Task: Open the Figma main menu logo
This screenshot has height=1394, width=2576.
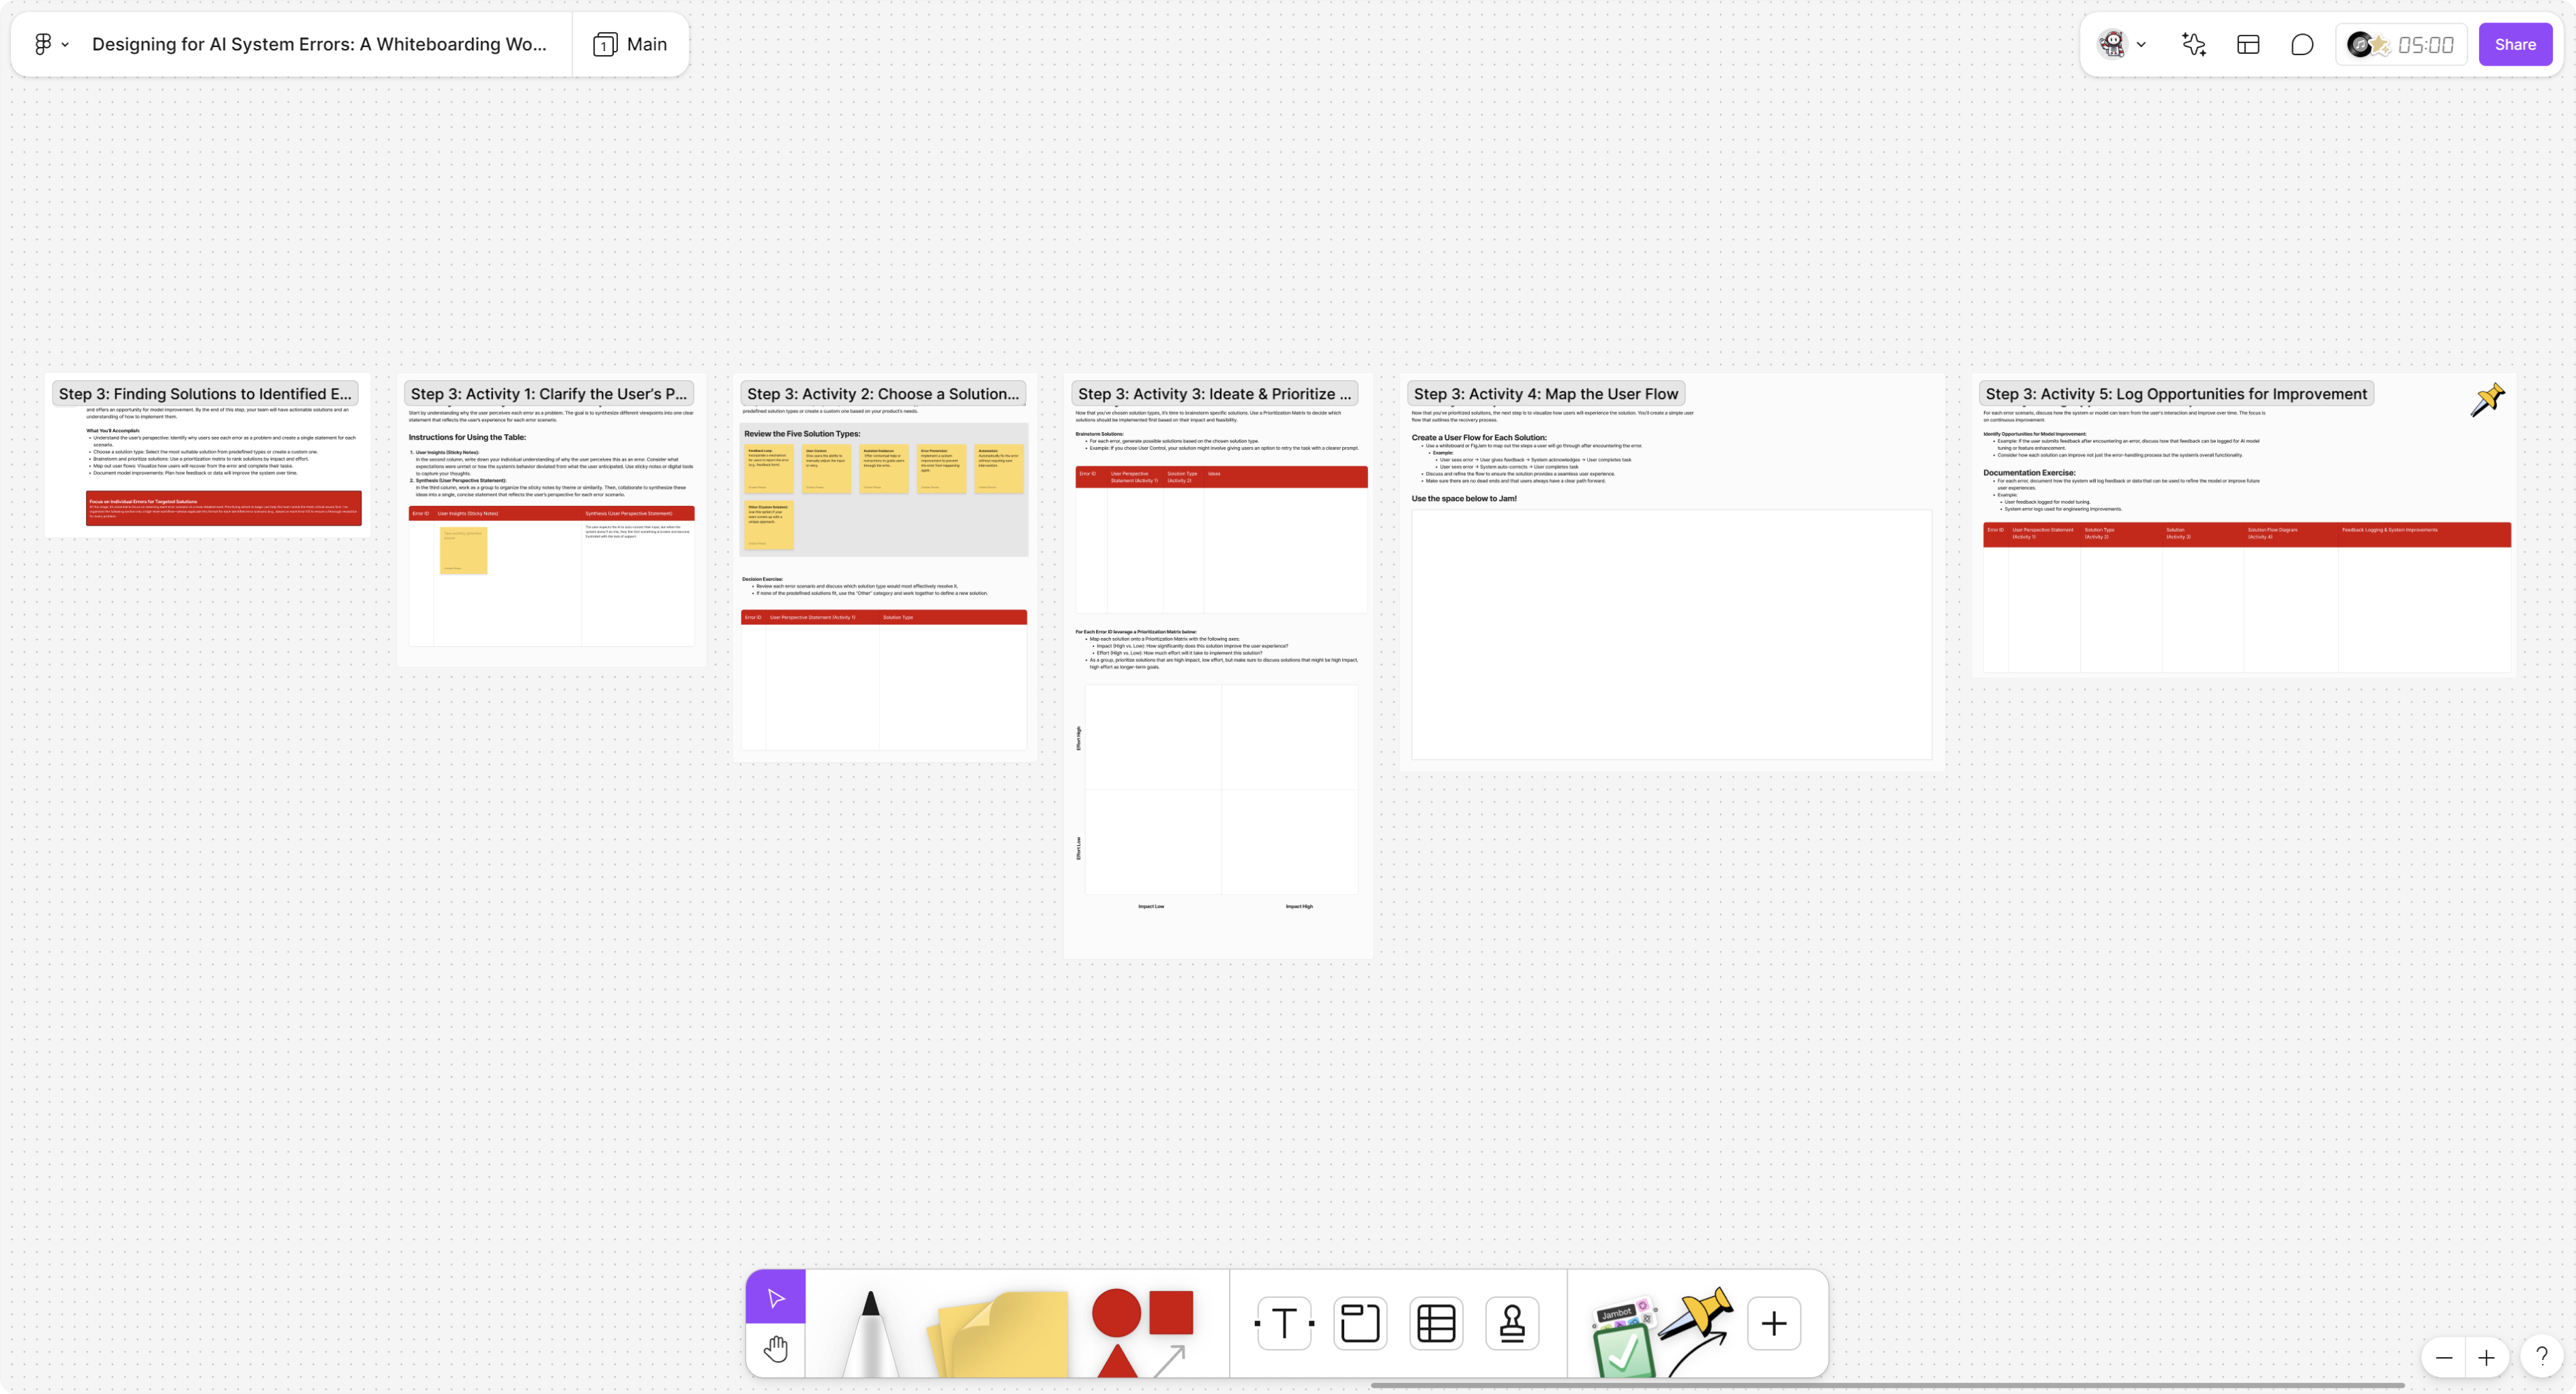Action: point(42,44)
